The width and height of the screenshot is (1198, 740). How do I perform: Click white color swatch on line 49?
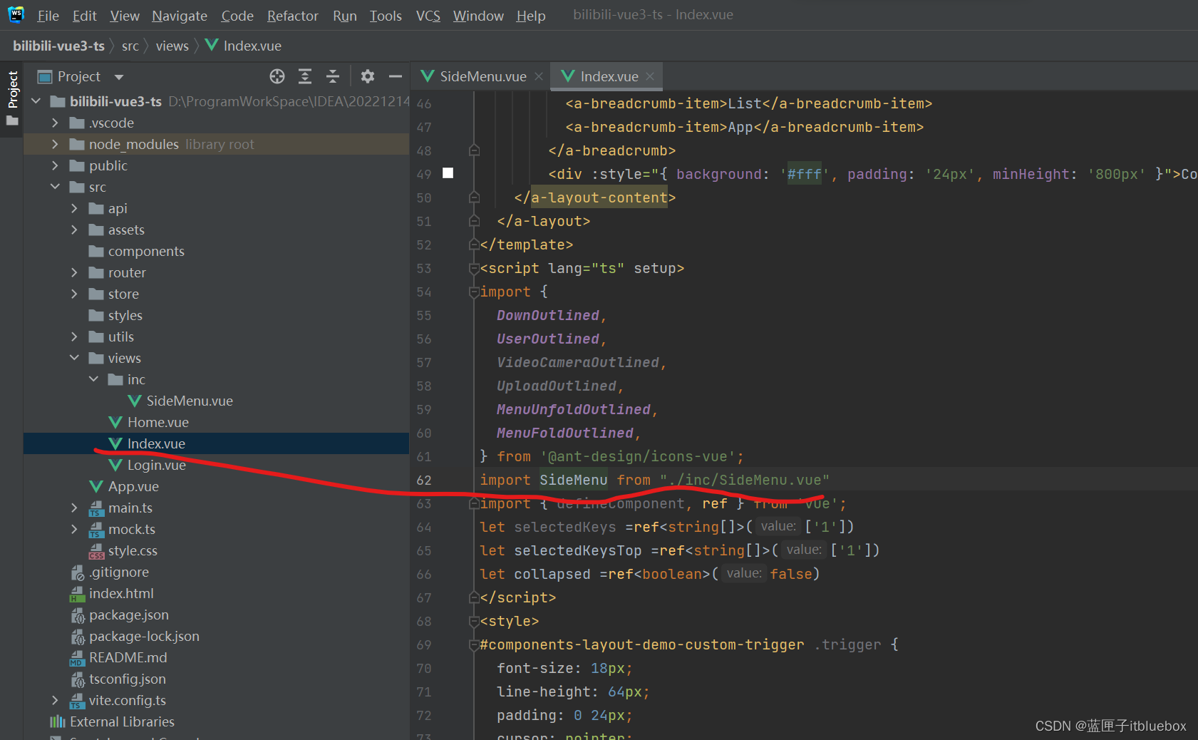[x=448, y=173]
